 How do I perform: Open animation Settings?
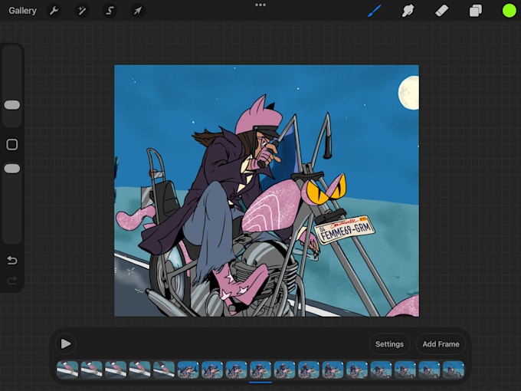pos(389,344)
